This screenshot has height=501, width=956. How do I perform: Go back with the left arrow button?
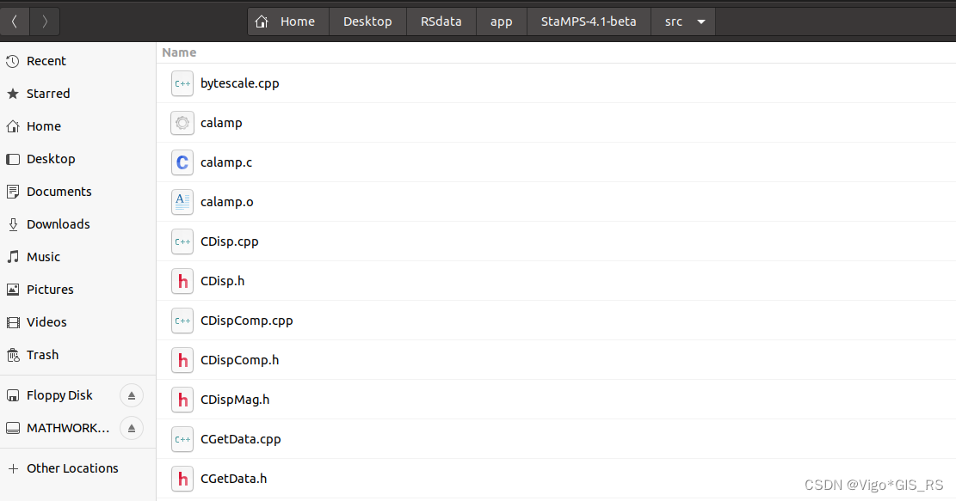(x=15, y=22)
